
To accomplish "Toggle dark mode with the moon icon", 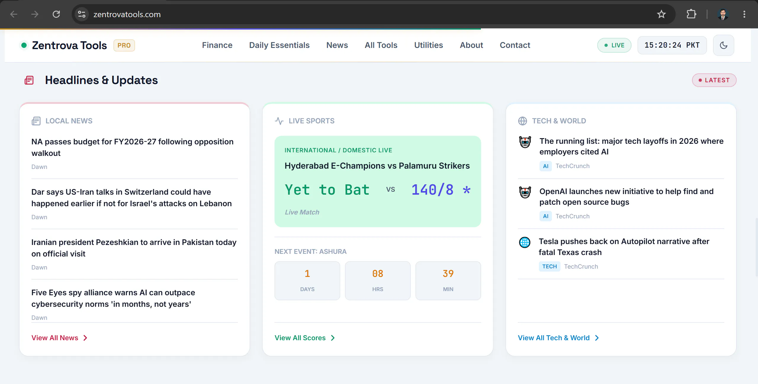I will pyautogui.click(x=724, y=45).
